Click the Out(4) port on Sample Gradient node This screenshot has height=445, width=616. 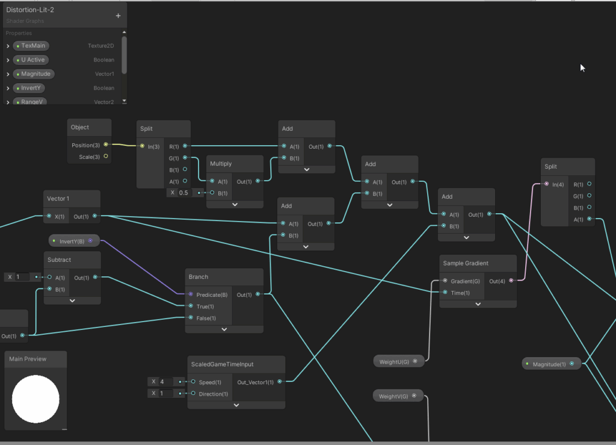point(511,281)
